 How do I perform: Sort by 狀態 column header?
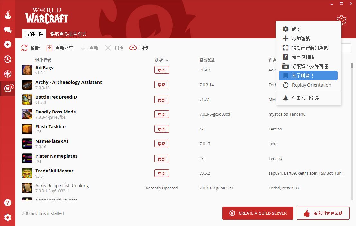pos(161,60)
